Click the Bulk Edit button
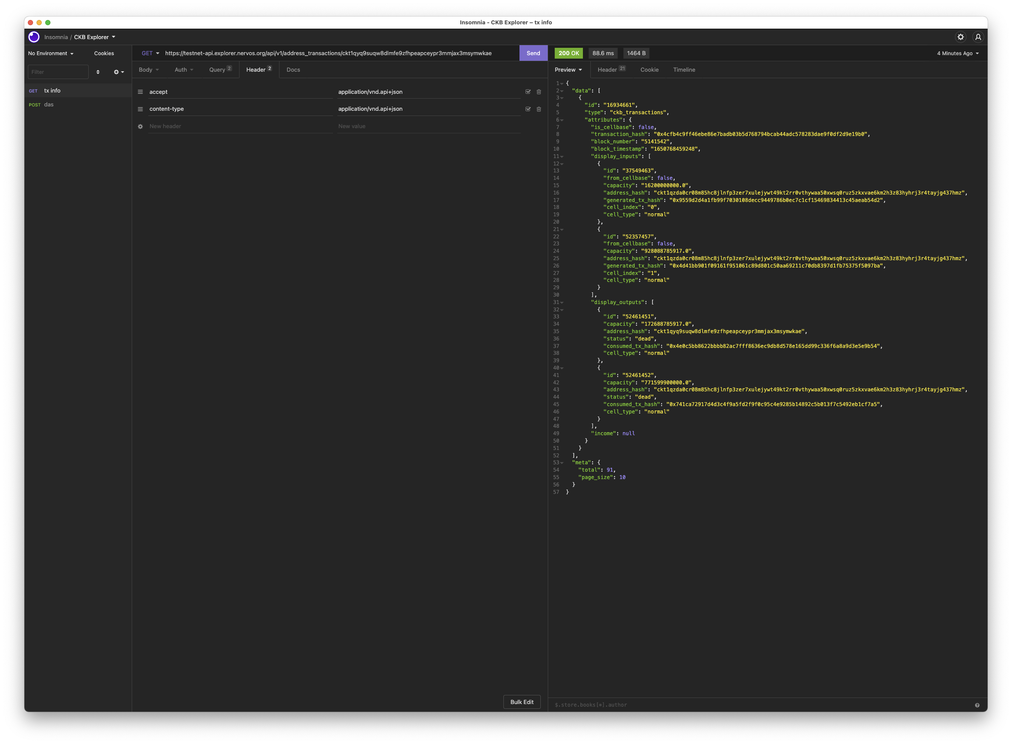This screenshot has width=1012, height=744. (522, 702)
